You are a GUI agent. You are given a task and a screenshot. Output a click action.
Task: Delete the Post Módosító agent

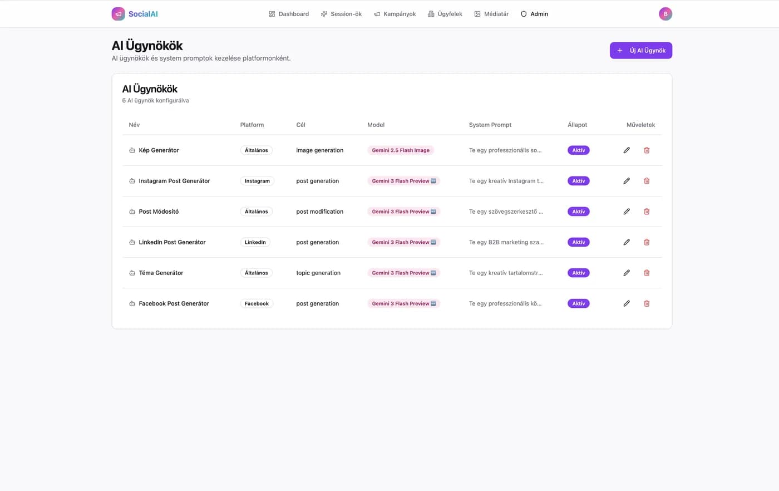[647, 212]
